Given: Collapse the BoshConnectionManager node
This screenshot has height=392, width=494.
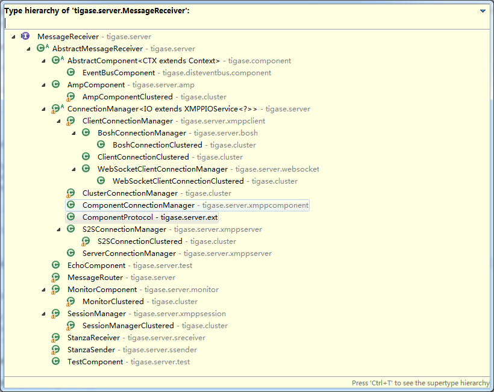Looking at the screenshot, I should [x=73, y=133].
